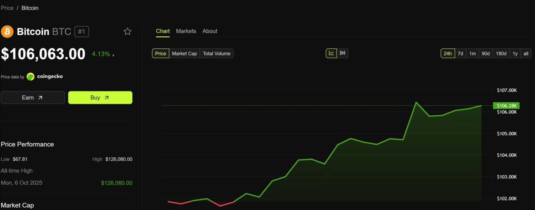Click the #1 rank badge
The height and width of the screenshot is (210, 535).
pyautogui.click(x=82, y=31)
